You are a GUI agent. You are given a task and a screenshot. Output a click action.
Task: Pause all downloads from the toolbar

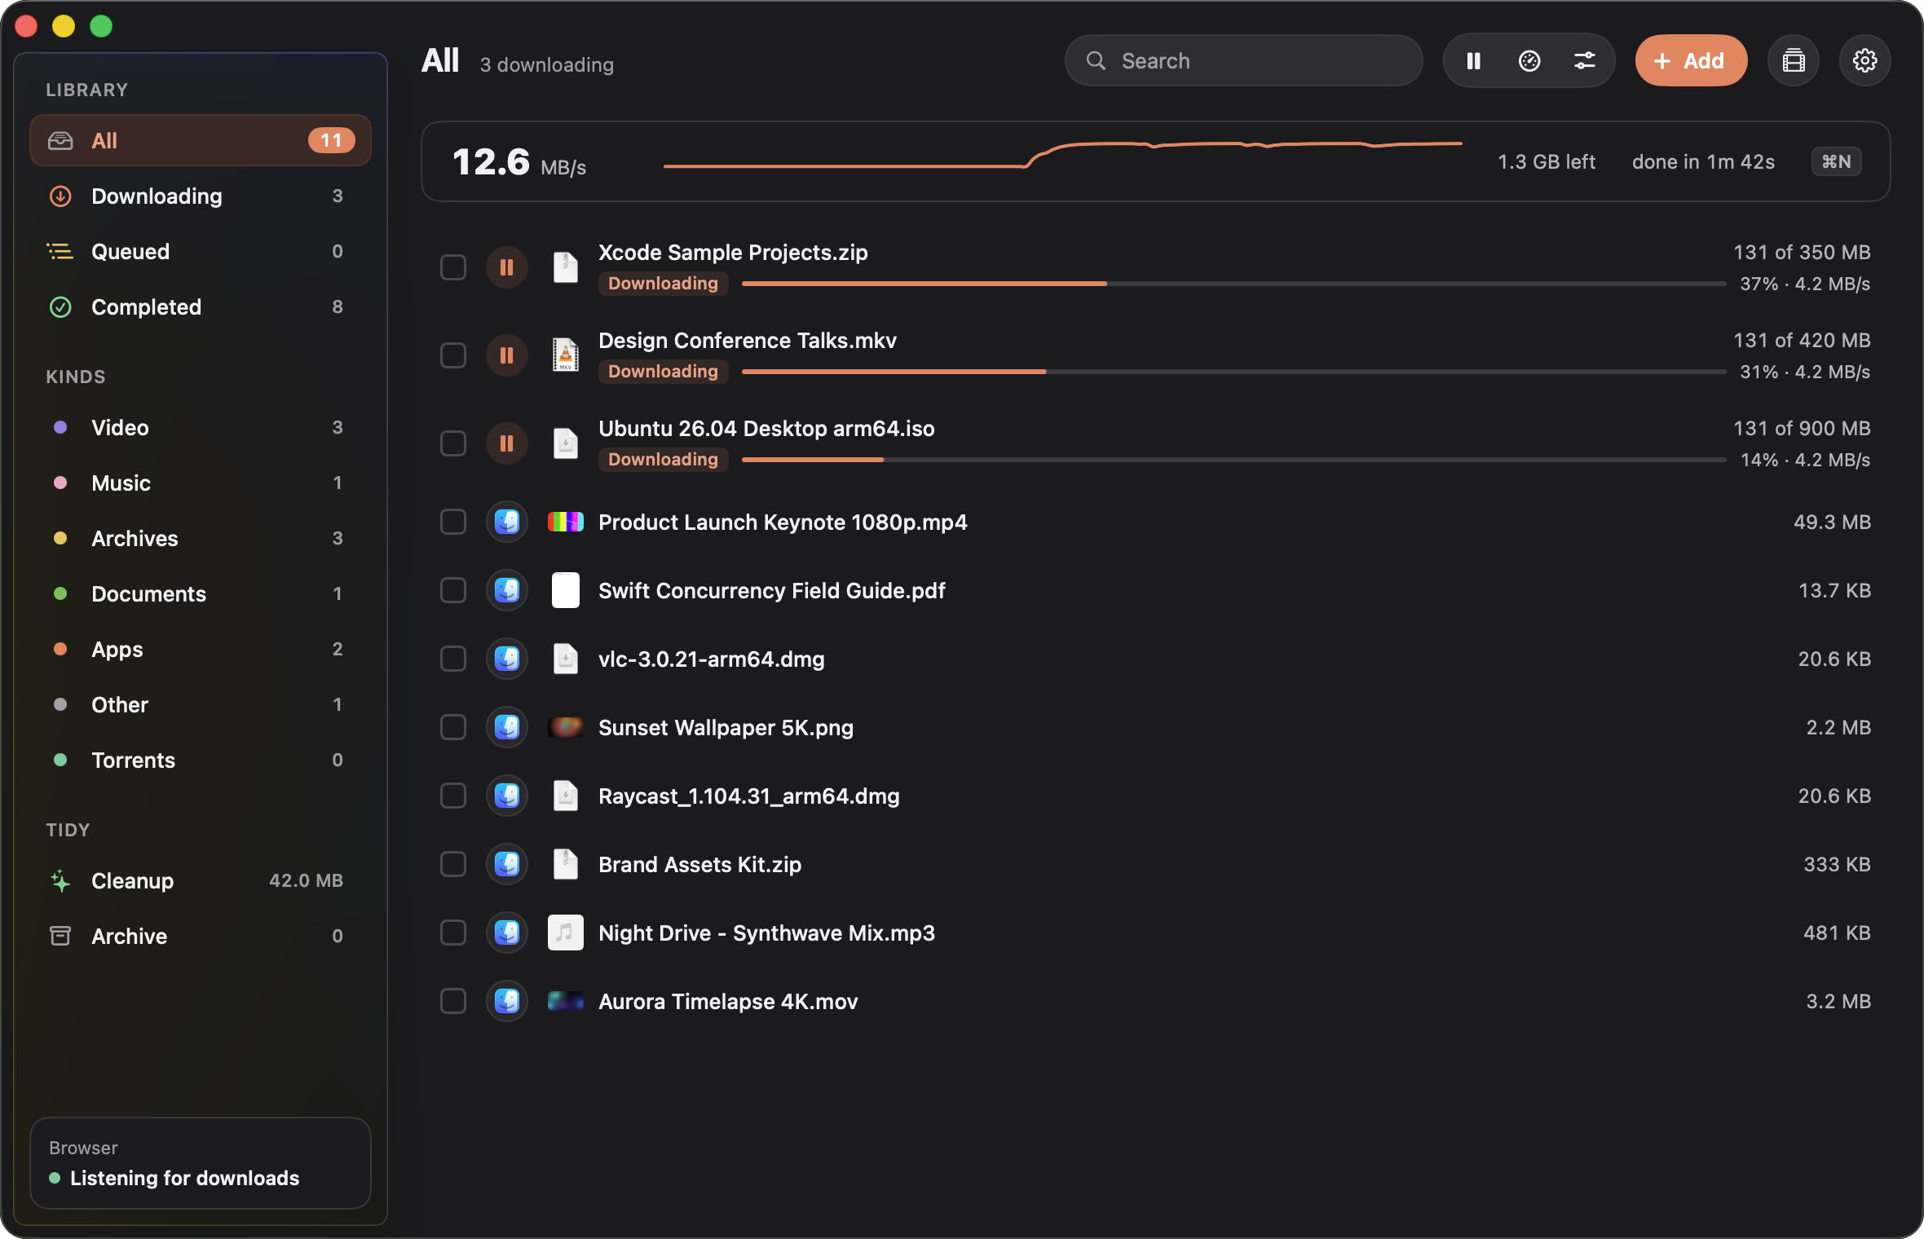pyautogui.click(x=1473, y=61)
